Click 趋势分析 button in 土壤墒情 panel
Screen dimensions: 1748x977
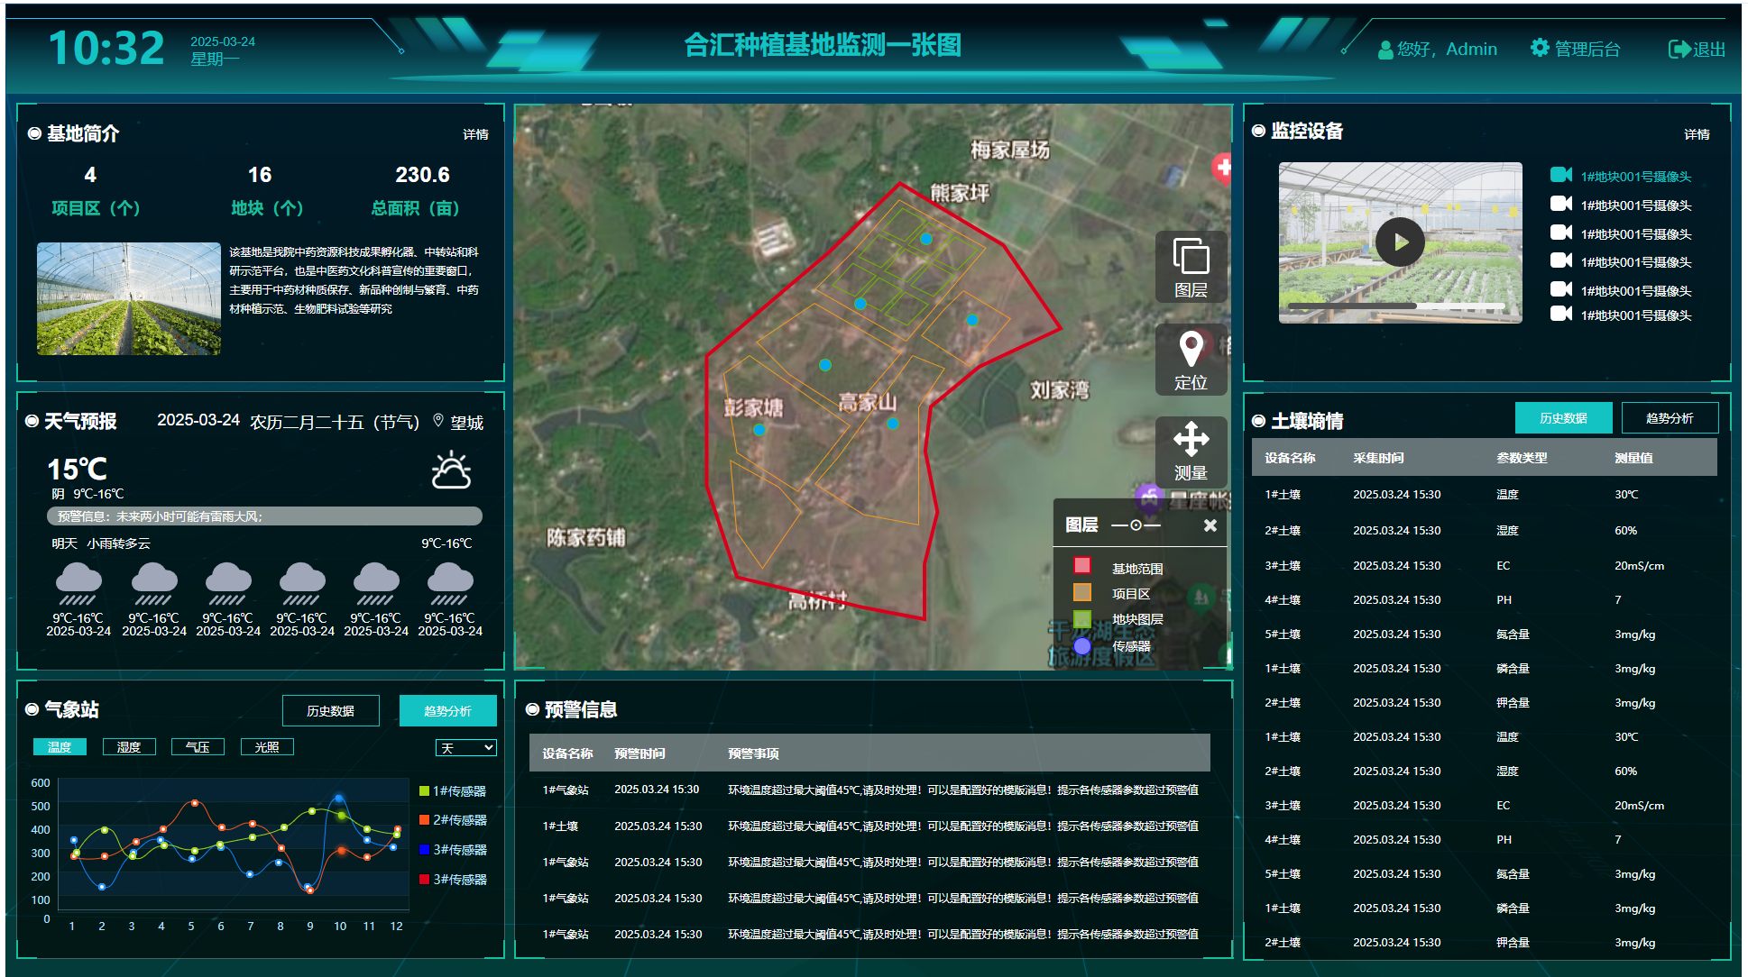1669,418
